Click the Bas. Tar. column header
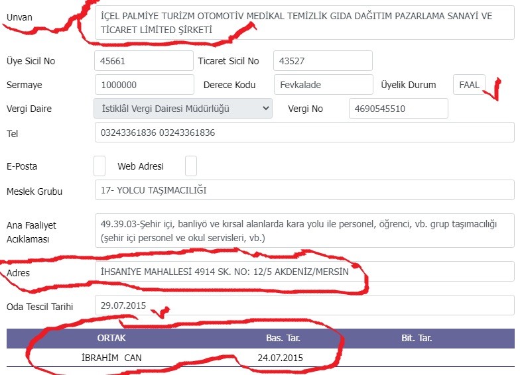520x375 pixels. click(x=283, y=338)
